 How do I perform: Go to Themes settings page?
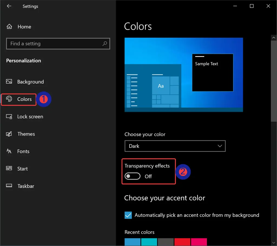[x=26, y=134]
